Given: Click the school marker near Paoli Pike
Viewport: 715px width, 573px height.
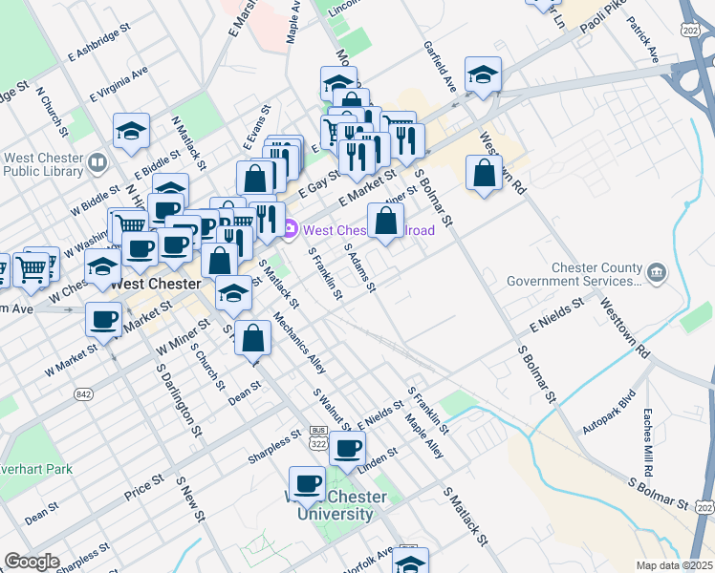Looking at the screenshot, I should click(x=483, y=76).
